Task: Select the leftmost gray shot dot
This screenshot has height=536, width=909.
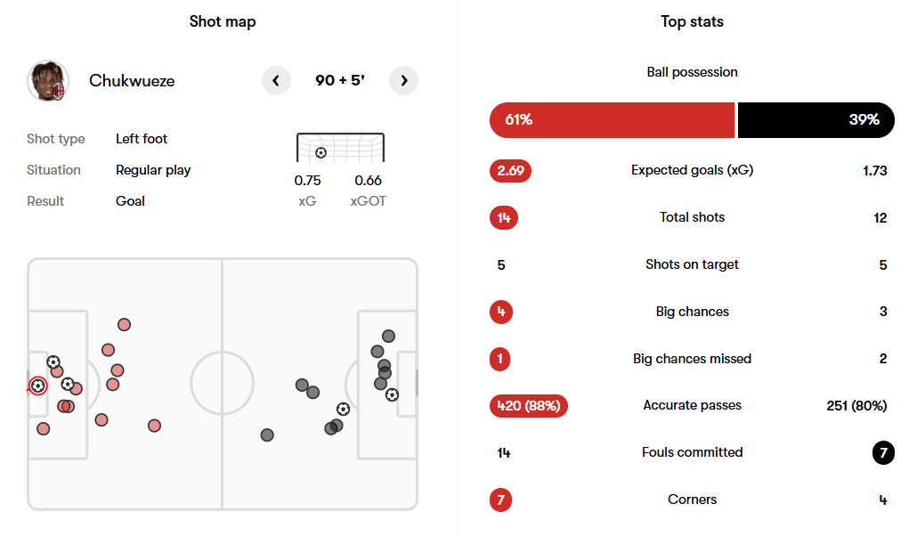Action: [x=267, y=434]
